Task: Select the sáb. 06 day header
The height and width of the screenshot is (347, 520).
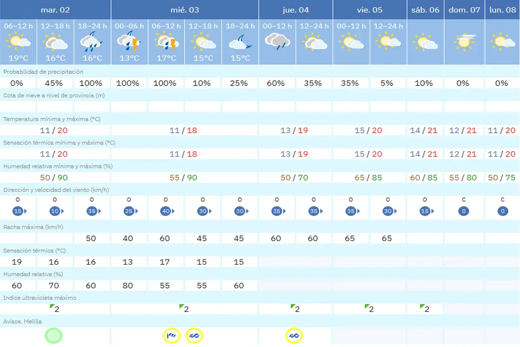Action: tap(425, 10)
